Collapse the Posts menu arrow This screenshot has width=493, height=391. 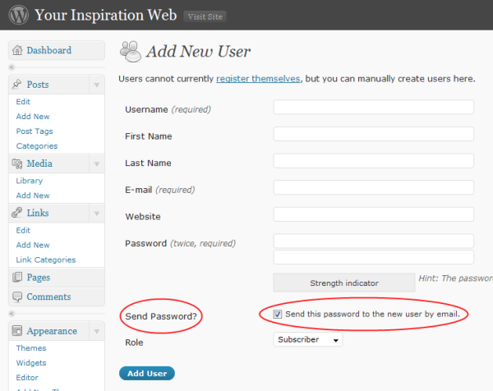click(x=96, y=85)
